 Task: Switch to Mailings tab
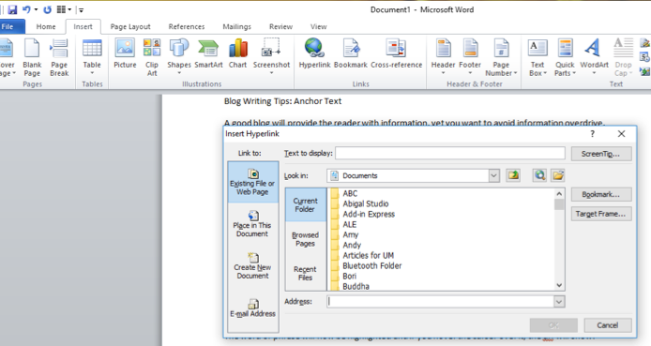236,26
